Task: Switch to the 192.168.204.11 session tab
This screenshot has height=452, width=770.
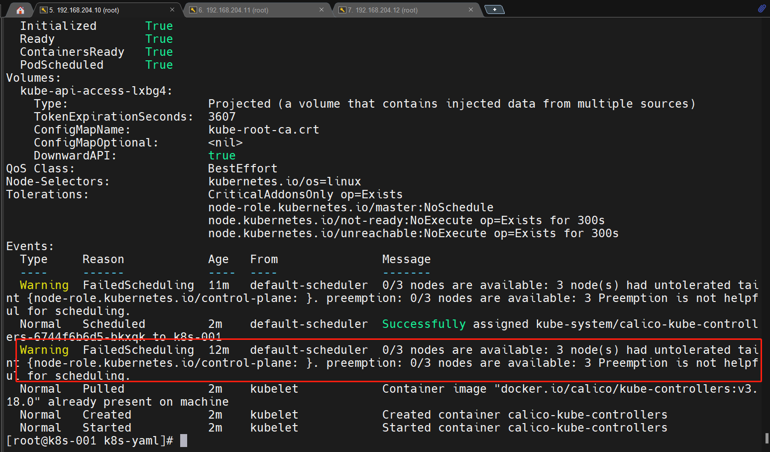Action: click(256, 10)
